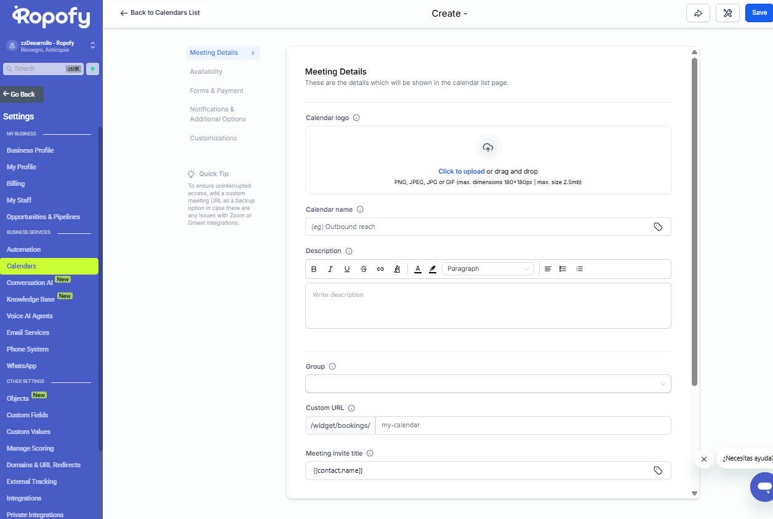
Task: Expand the Group dropdown field
Action: 488,384
